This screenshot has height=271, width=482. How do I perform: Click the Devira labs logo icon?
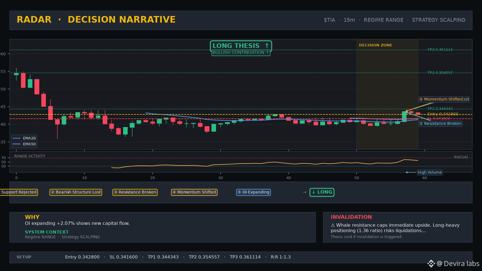coord(431,264)
